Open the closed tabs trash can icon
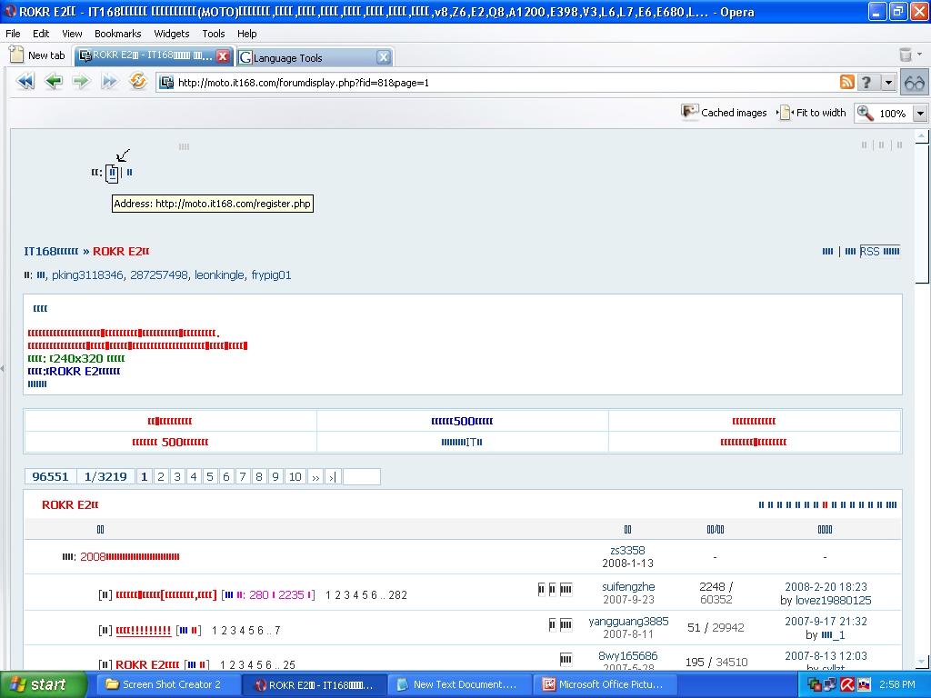 pyautogui.click(x=905, y=55)
